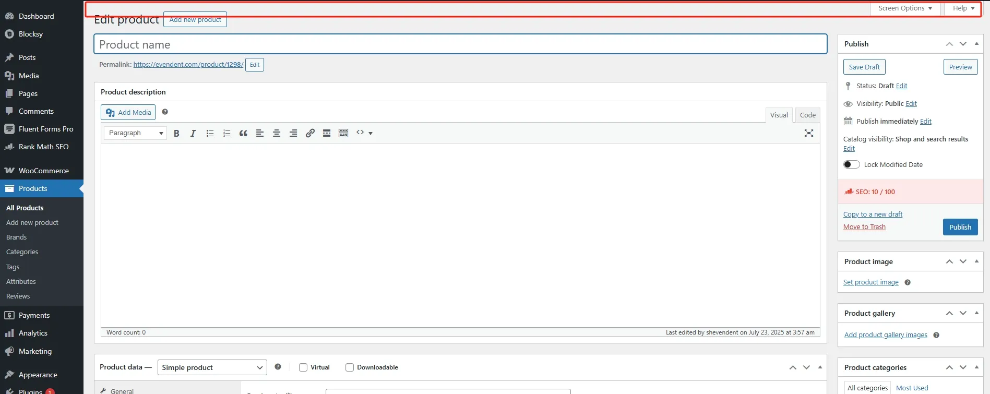This screenshot has width=990, height=394.
Task: Toggle bold formatting in the editor toolbar
Action: click(176, 133)
